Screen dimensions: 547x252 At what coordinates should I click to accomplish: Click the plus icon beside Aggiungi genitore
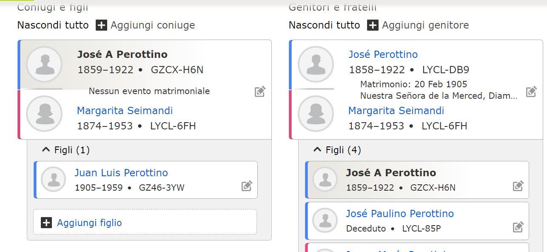(x=373, y=25)
